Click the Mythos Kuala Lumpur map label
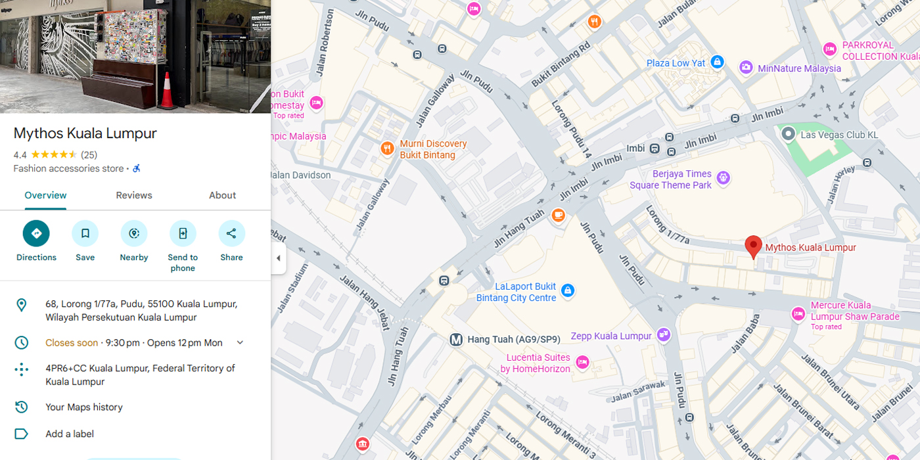Viewport: 920px width, 460px height. 811,248
